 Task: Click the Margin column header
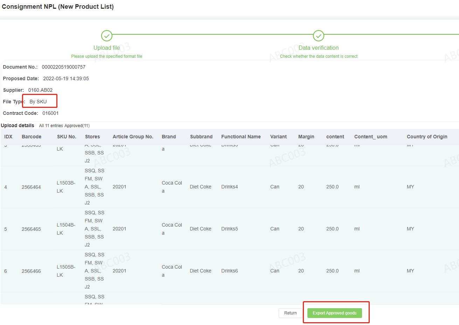coord(306,137)
